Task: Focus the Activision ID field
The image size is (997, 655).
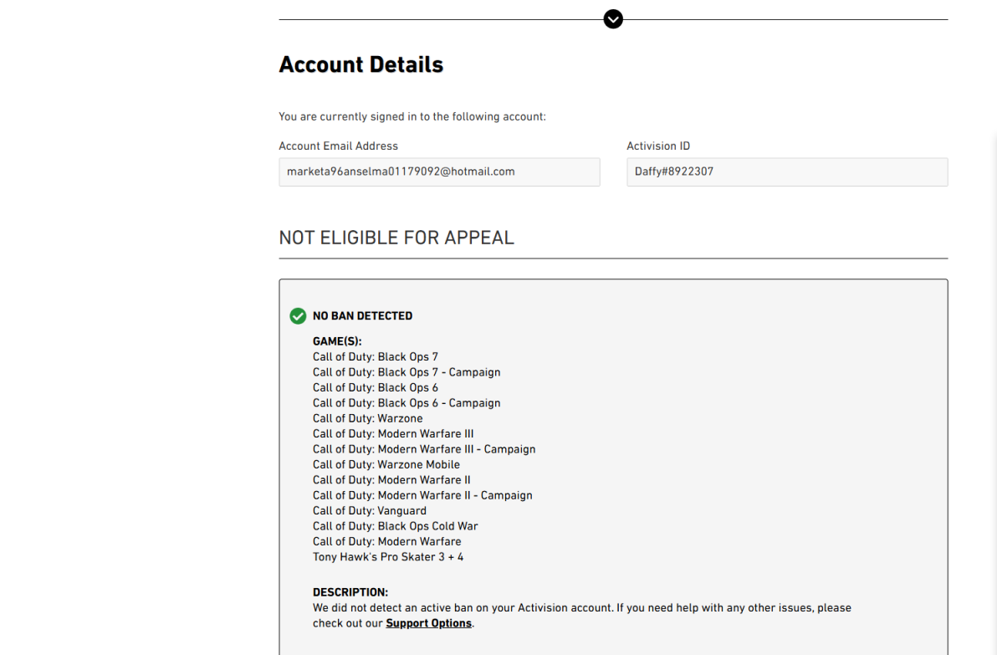Action: pyautogui.click(x=787, y=171)
